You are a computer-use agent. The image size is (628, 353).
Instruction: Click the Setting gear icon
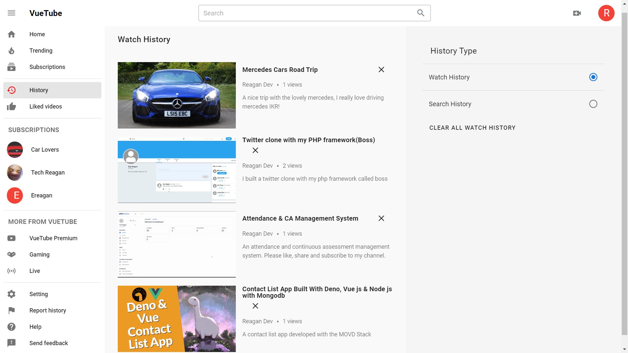click(x=11, y=294)
